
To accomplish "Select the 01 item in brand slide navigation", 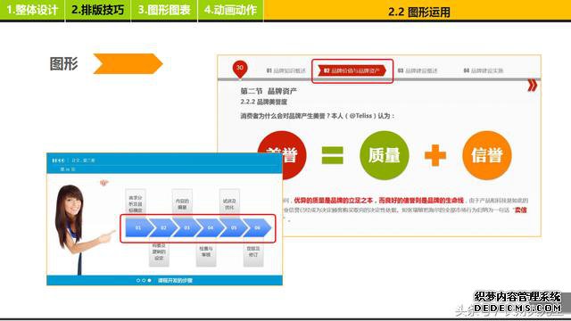I will (x=285, y=70).
